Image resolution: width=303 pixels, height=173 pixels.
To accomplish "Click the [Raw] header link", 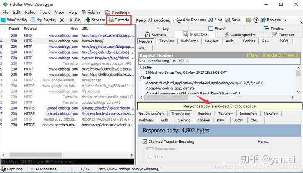I will click(253, 55).
